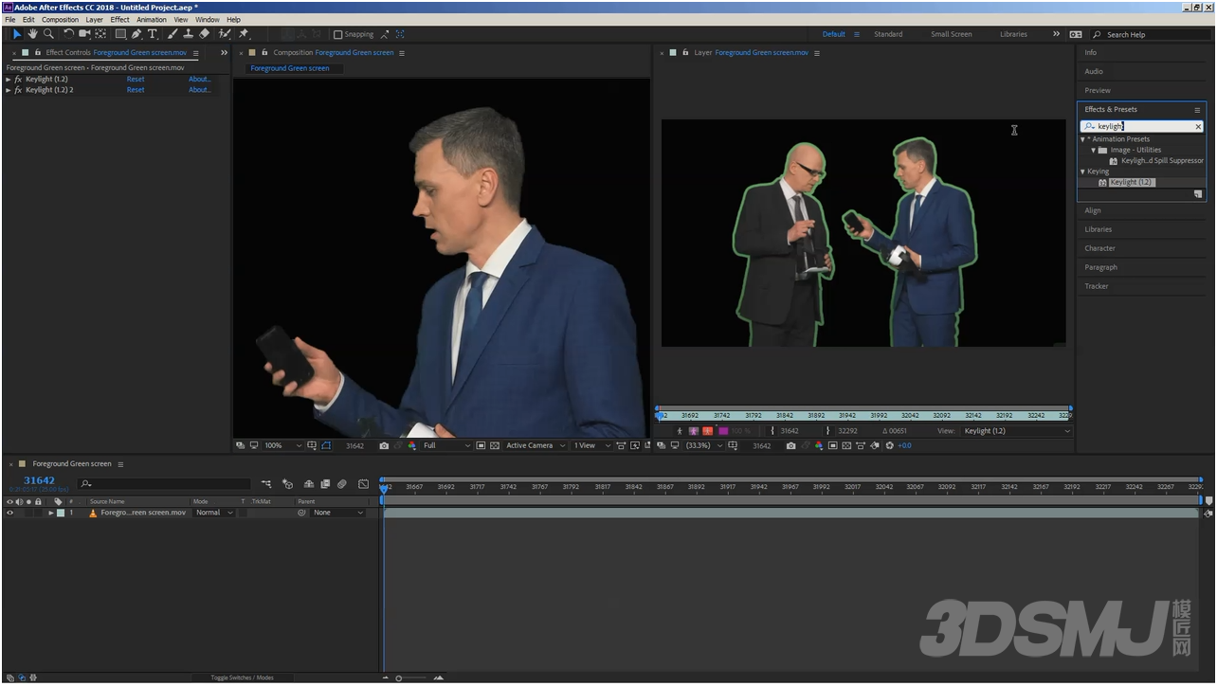Select the Zoom magnifier tool
Image resolution: width=1217 pixels, height=686 pixels.
[48, 34]
